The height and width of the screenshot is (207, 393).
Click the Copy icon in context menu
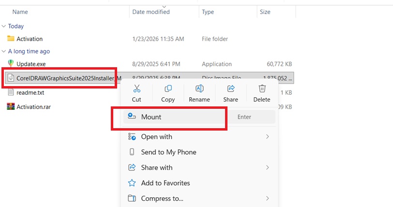[168, 89]
